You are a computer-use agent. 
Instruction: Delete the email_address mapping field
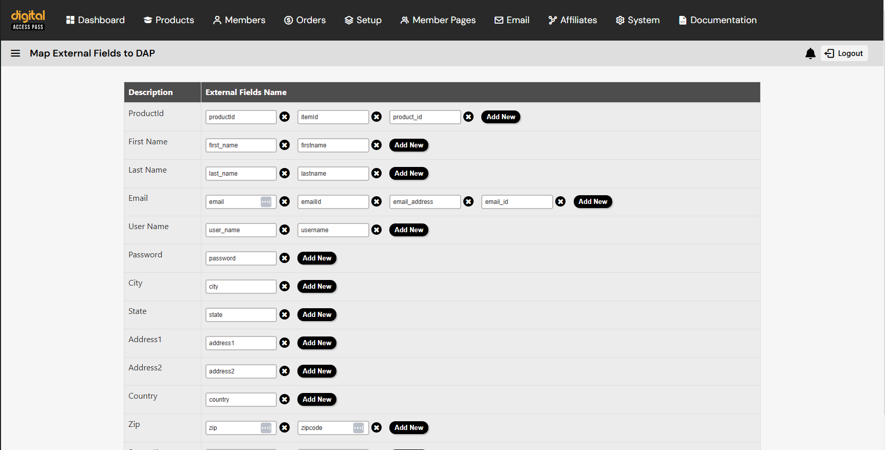pyautogui.click(x=468, y=202)
